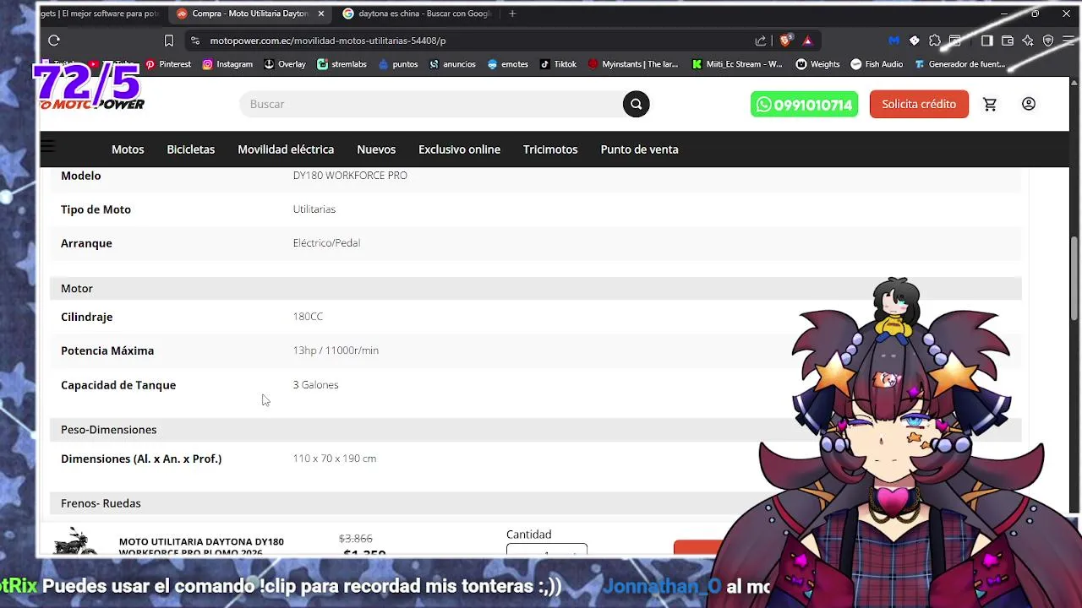Click the share icon in the address bar
The image size is (1082, 608).
761,40
